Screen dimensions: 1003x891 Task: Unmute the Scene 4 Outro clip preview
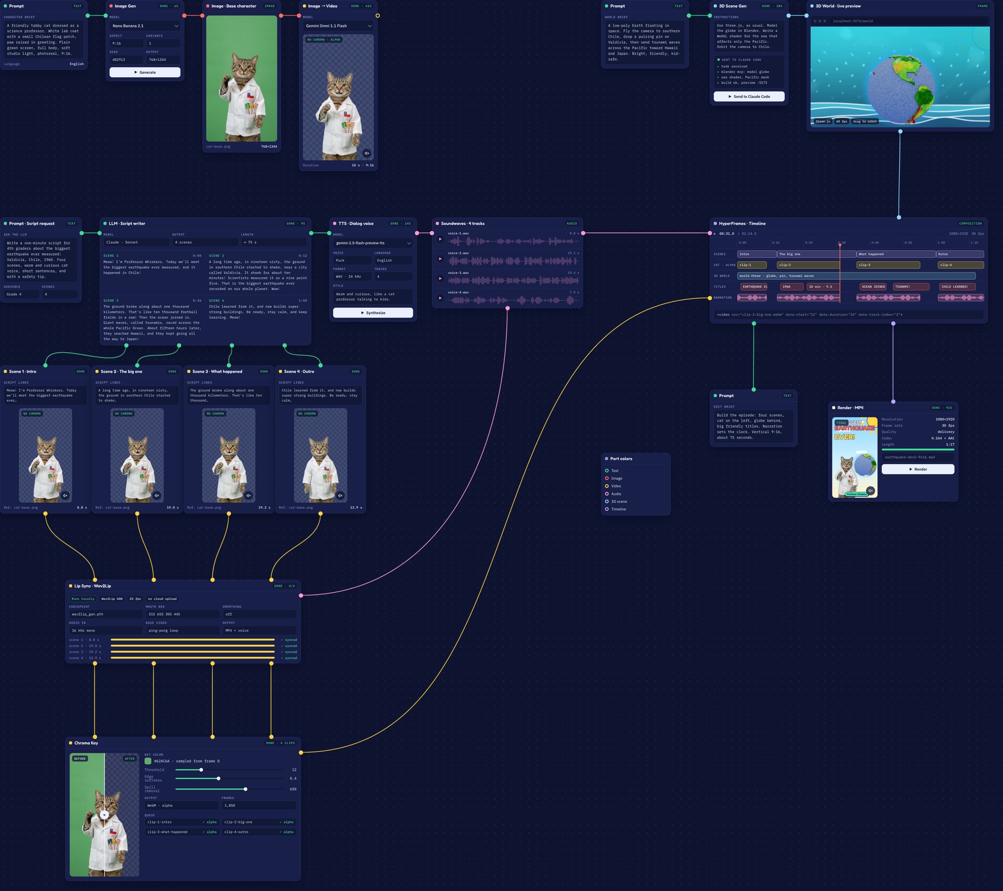click(x=341, y=495)
